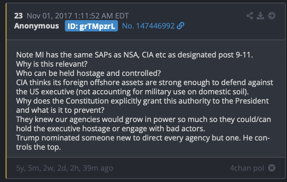Click the chain link icon beside No. 147446992
This screenshot has height=182, width=287.
pyautogui.click(x=180, y=26)
